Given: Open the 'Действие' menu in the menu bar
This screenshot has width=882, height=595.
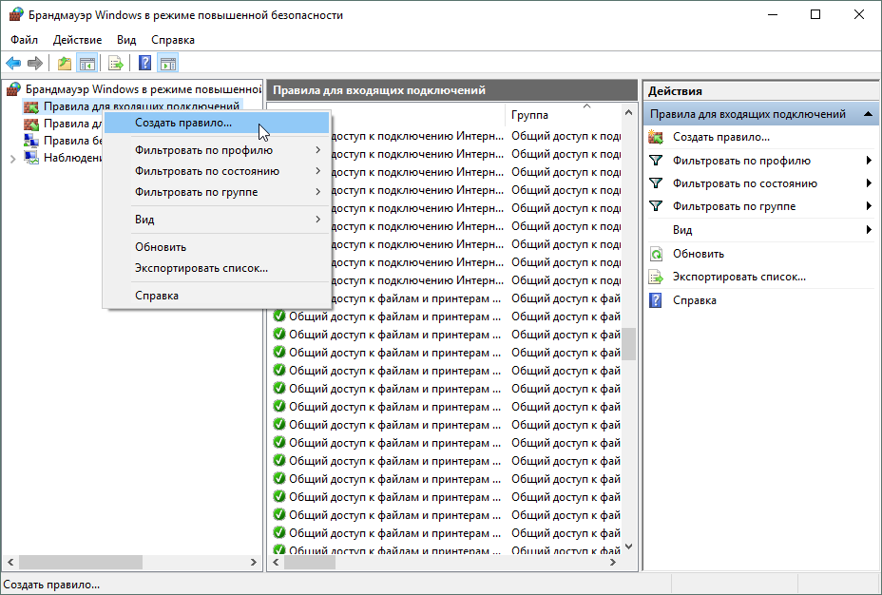Looking at the screenshot, I should pos(78,40).
